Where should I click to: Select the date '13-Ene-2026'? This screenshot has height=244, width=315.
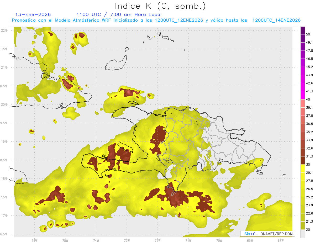coord(33,14)
